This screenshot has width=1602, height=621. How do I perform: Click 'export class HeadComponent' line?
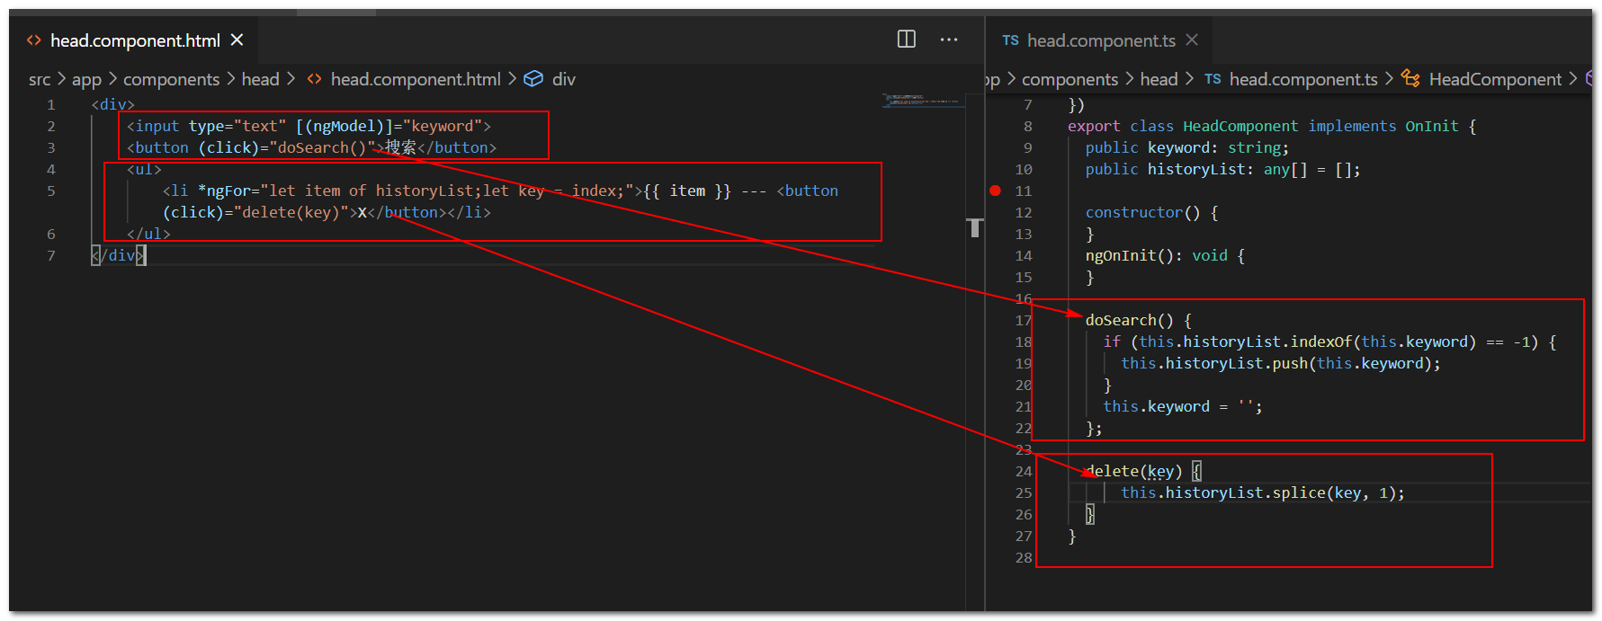pyautogui.click(x=1272, y=126)
